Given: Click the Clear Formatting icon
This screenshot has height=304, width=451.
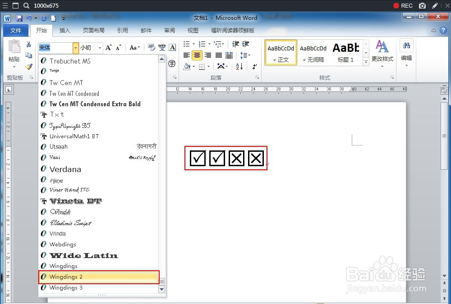Looking at the screenshot, I should (x=151, y=47).
